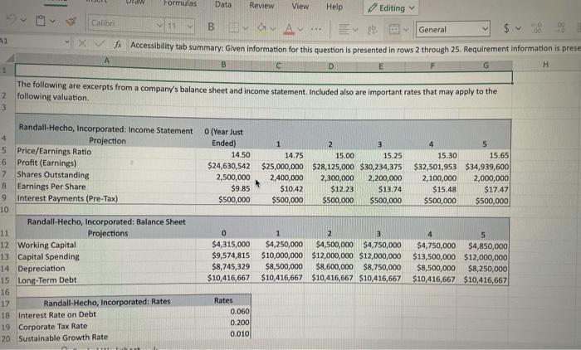Screen dimensions: 581x350
Task: Select column D header
Action: 331,66
